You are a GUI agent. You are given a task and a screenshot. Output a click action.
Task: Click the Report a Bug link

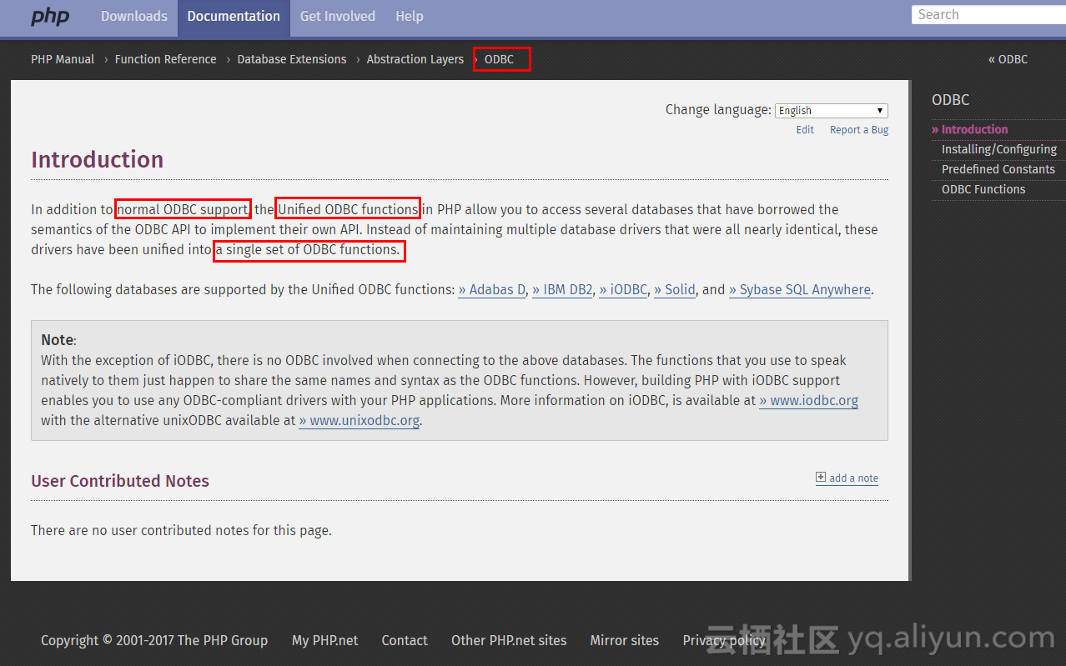tap(859, 130)
